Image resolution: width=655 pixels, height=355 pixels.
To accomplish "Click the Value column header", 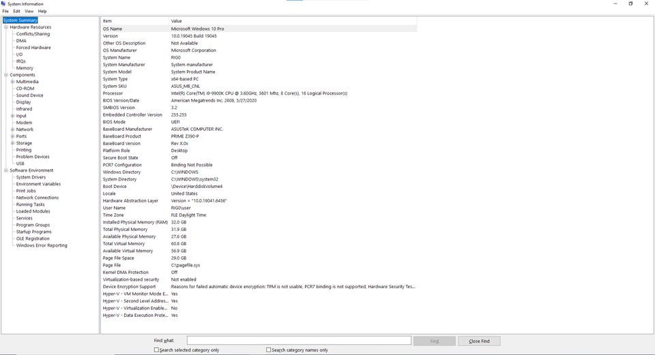I will click(x=293, y=21).
